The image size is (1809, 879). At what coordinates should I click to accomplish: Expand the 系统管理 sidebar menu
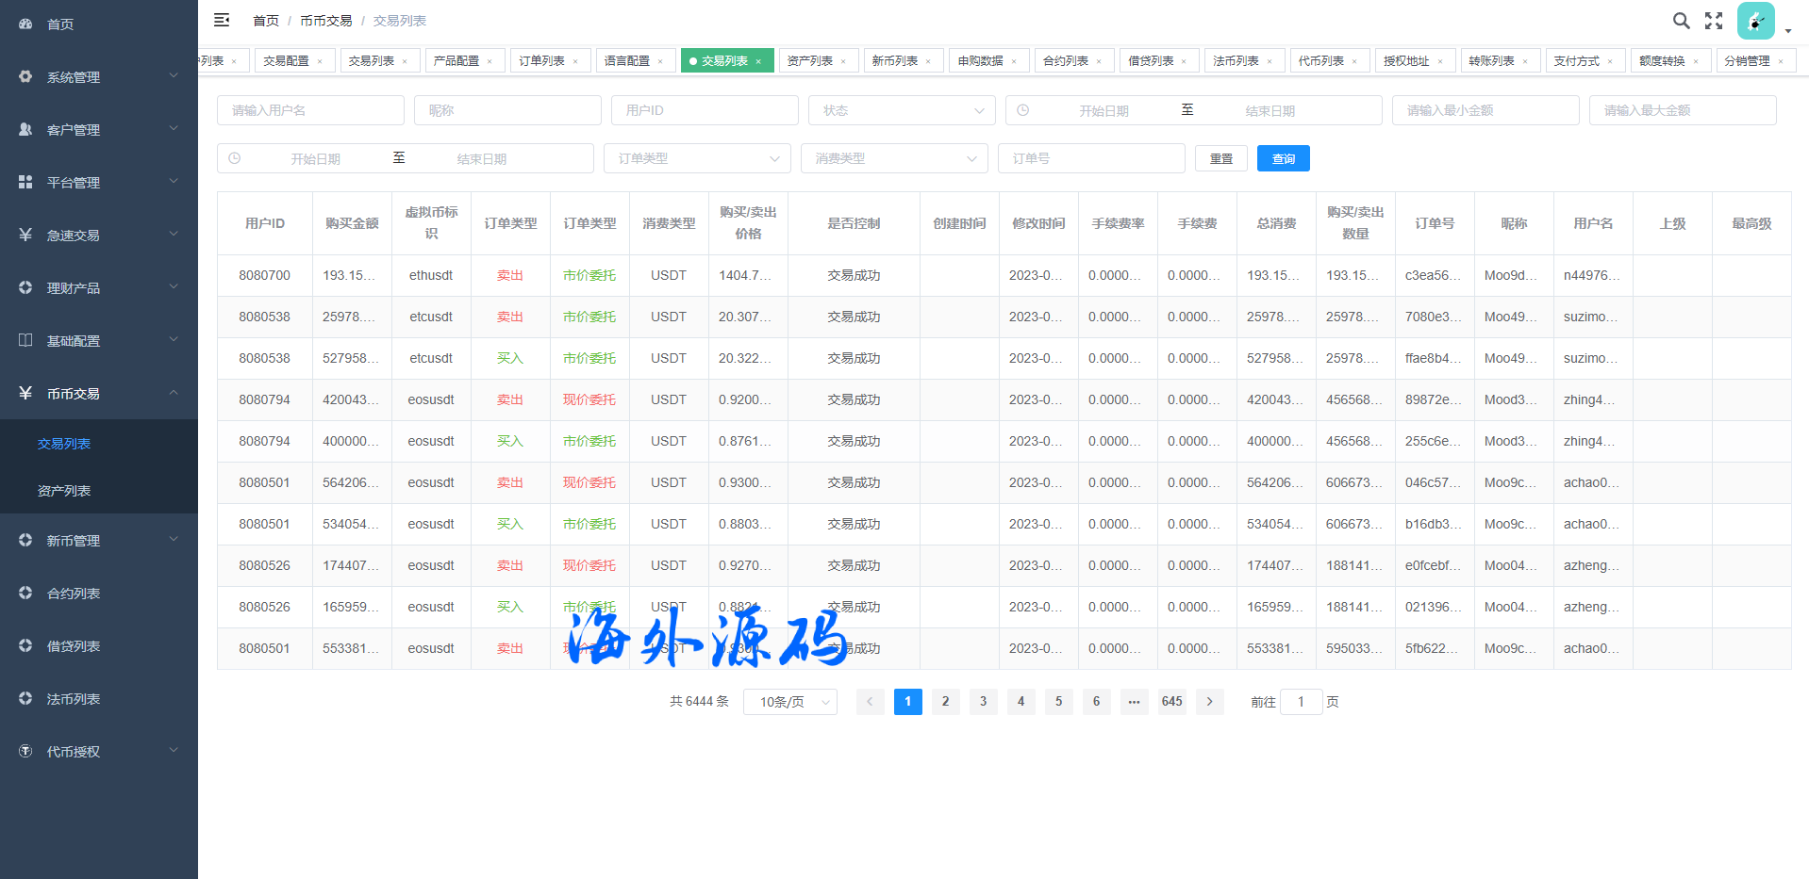99,77
